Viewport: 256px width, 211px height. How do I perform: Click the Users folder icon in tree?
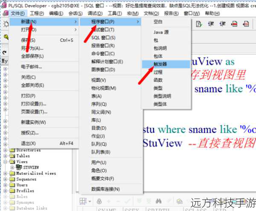pos(12,185)
